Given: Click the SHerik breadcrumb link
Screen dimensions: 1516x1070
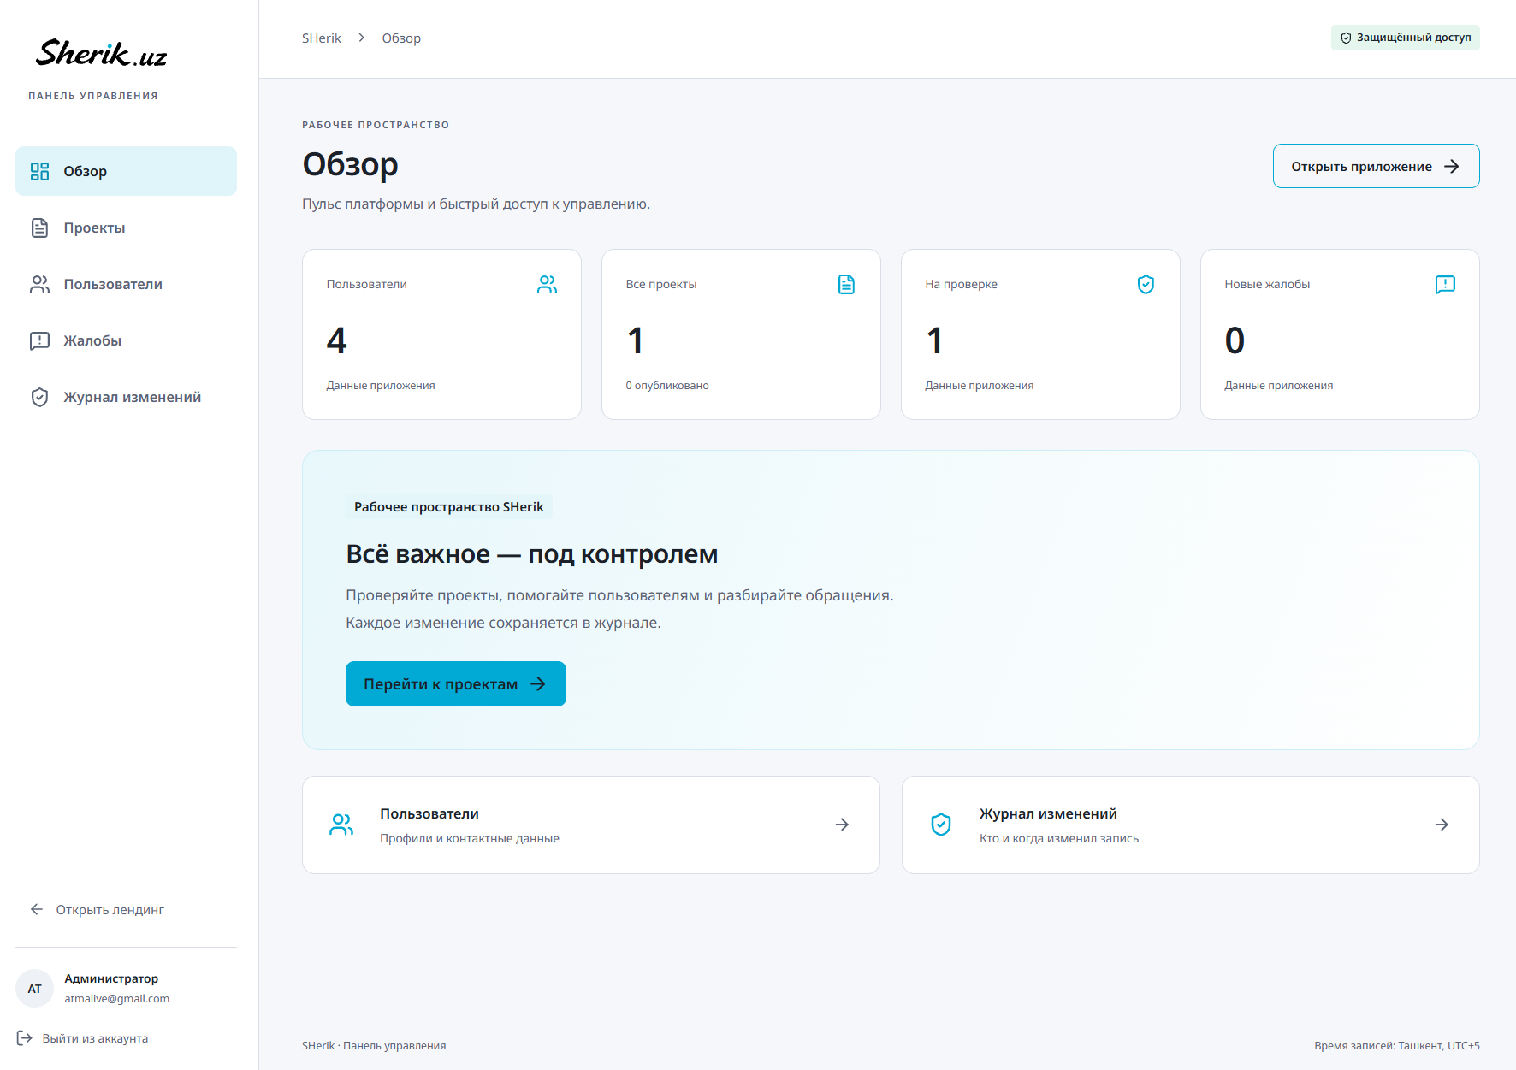Looking at the screenshot, I should [321, 38].
